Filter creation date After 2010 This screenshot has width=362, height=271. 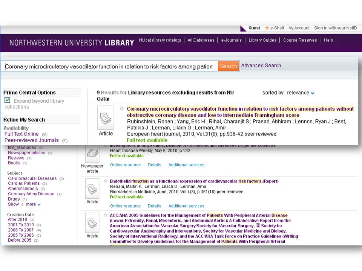coord(18,219)
